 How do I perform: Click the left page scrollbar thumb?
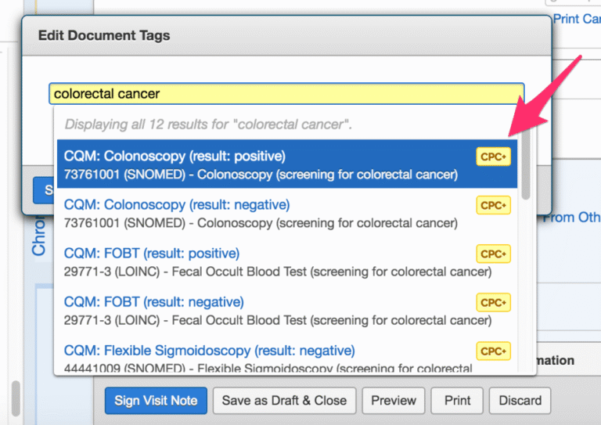coord(16,398)
